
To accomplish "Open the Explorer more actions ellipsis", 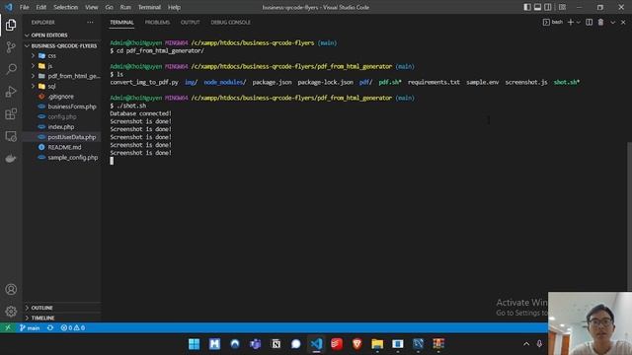I will [90, 22].
